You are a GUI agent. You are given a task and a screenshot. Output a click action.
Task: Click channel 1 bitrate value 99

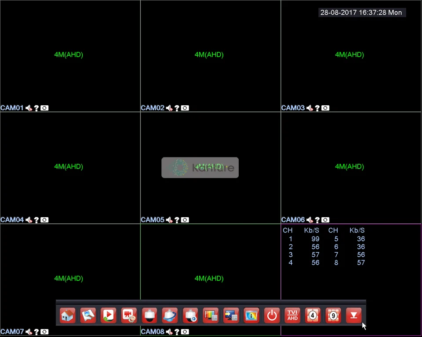(x=316, y=239)
